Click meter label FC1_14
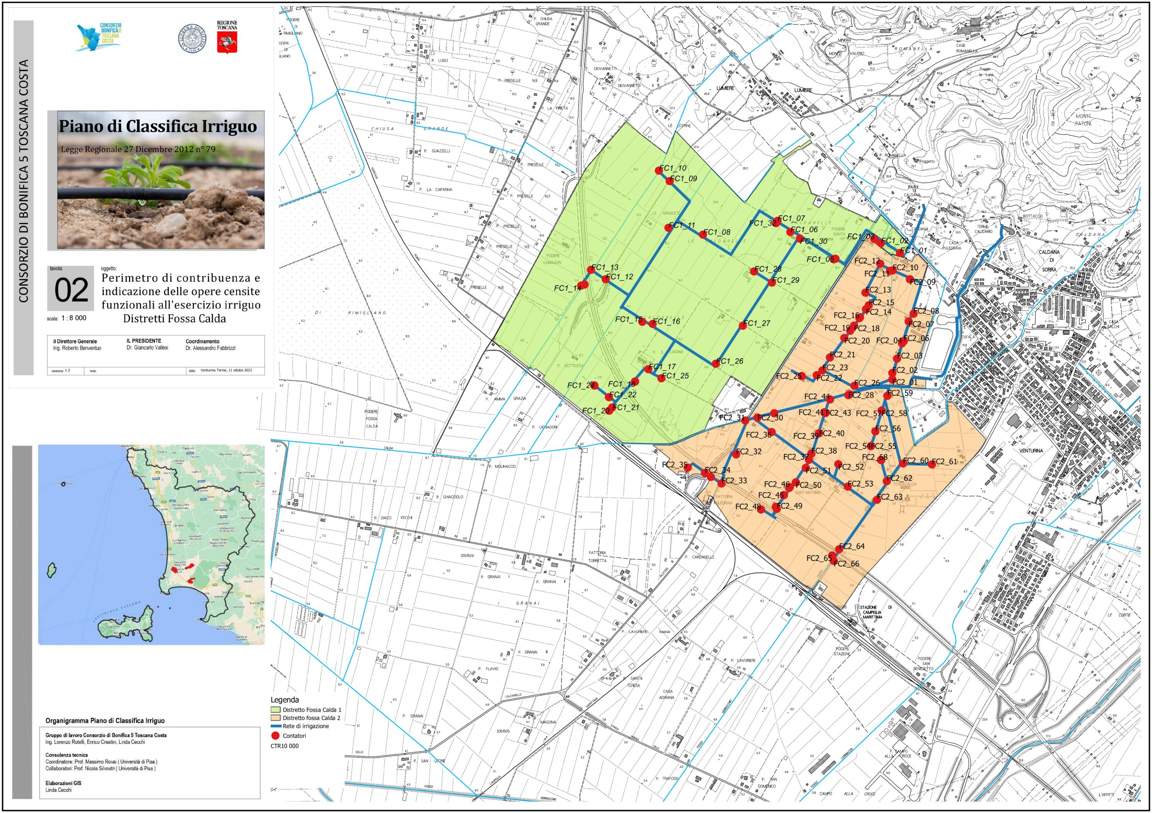 pos(567,288)
